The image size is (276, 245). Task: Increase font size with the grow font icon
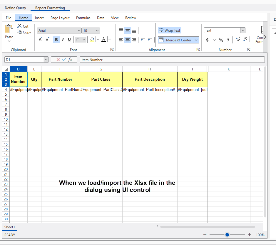click(x=41, y=40)
